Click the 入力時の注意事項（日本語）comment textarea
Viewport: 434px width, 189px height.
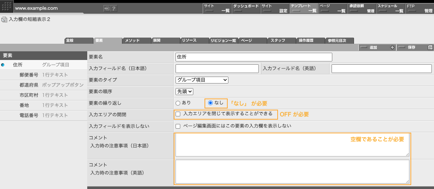(x=292, y=145)
